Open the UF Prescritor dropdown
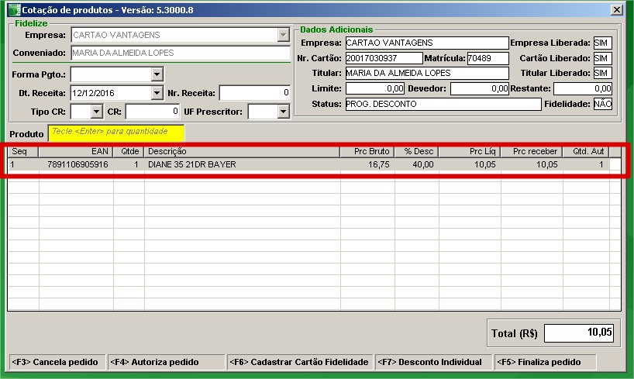Screen dimensions: 634x379 (x=283, y=112)
